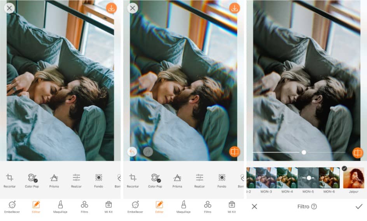
Task: Toggle before/after compare in the filter screen
Action: (x=357, y=153)
